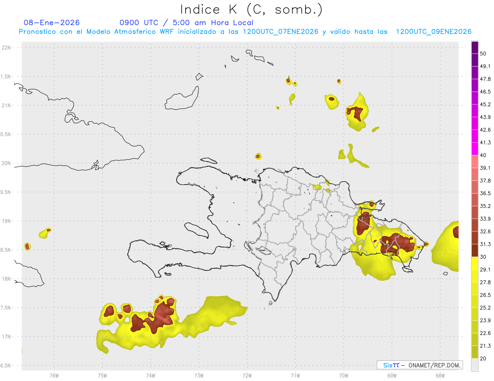Viewport: 494px width, 381px height.
Task: Click the dark brown swatch between 30 and 31.3
Action: [475, 250]
